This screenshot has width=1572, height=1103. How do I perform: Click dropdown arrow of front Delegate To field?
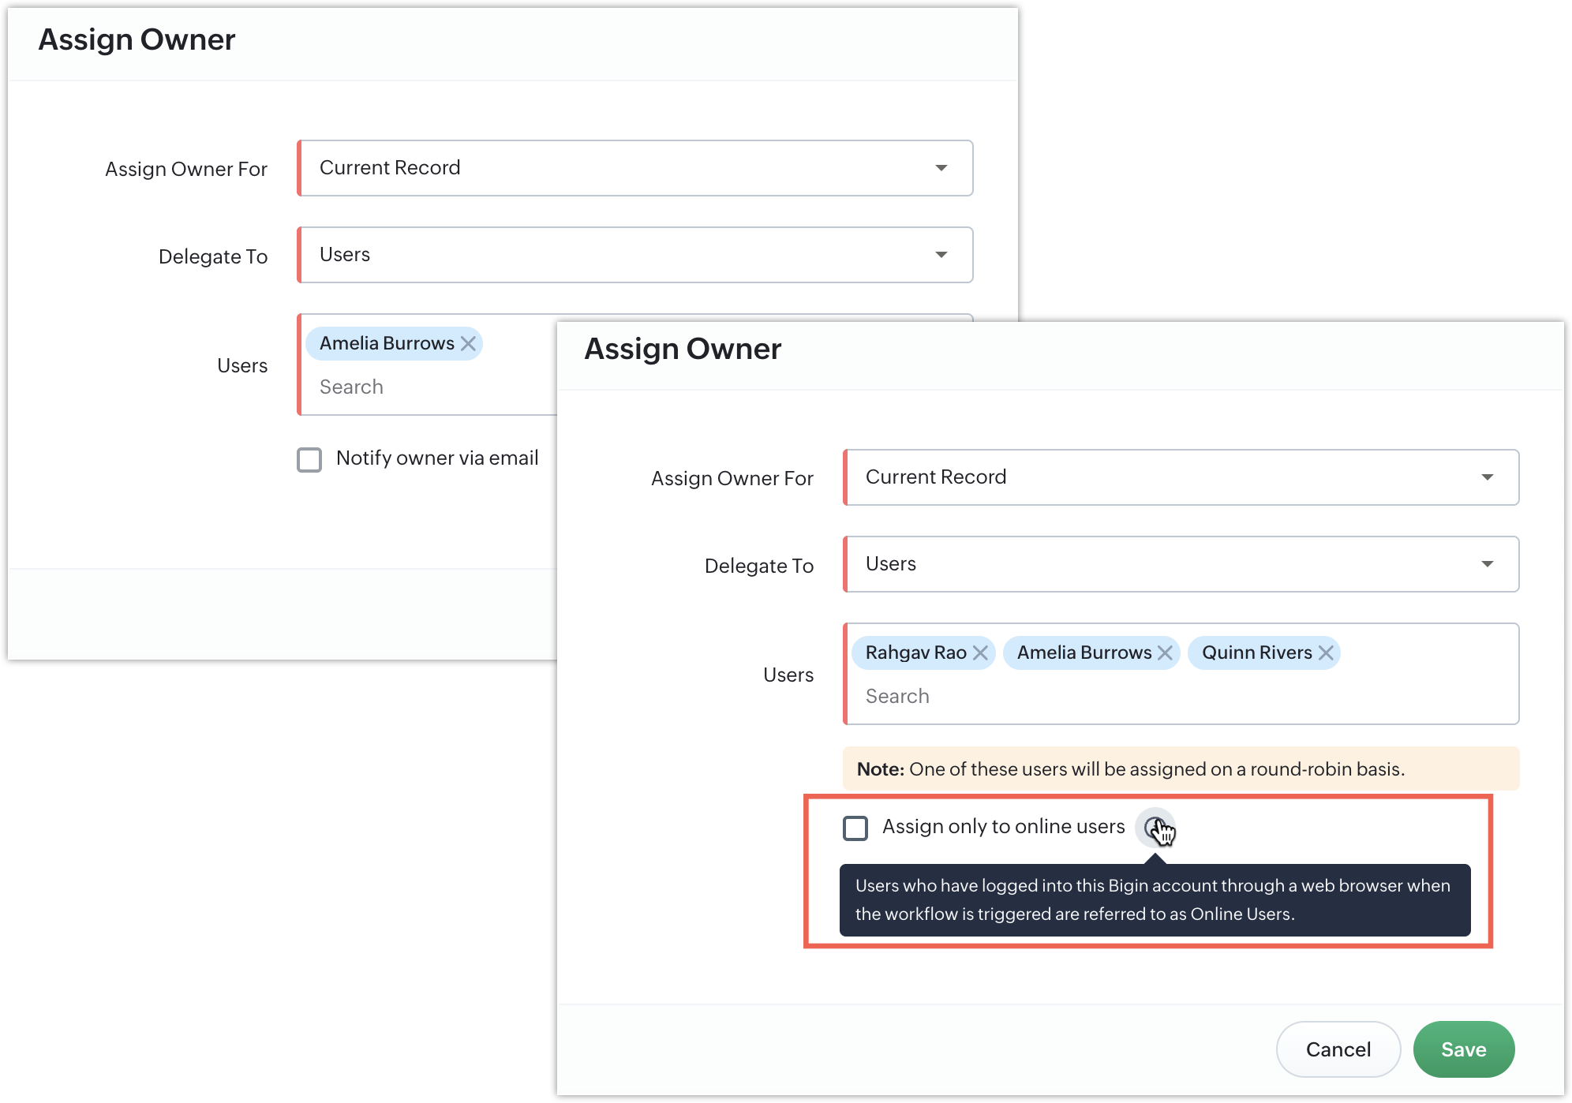point(1488,564)
